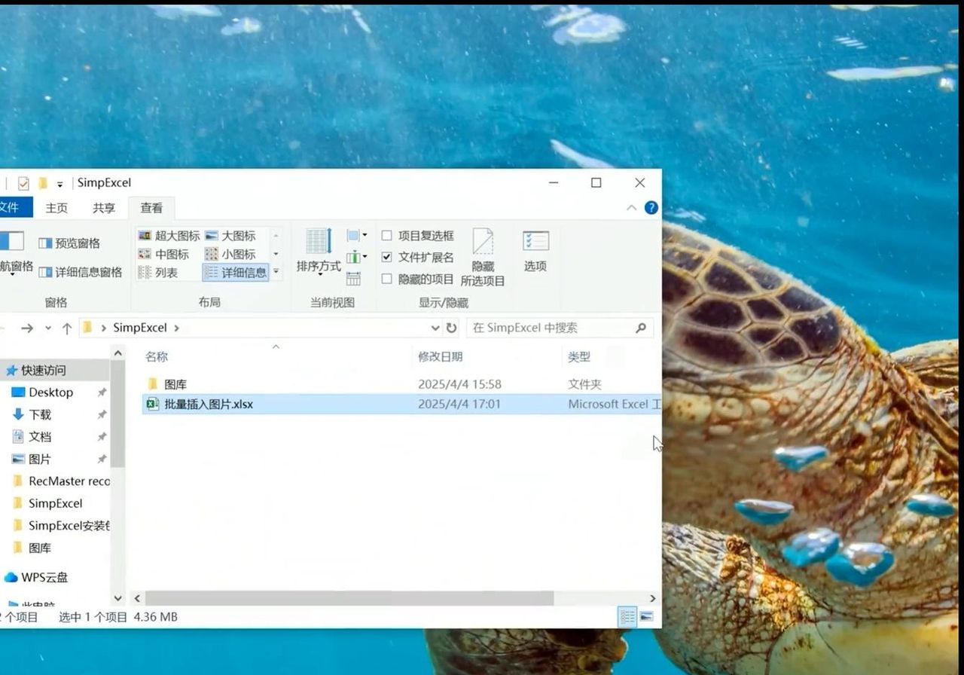The height and width of the screenshot is (675, 964).
Task: Collapse the ribbon with the chevron
Action: pos(631,208)
